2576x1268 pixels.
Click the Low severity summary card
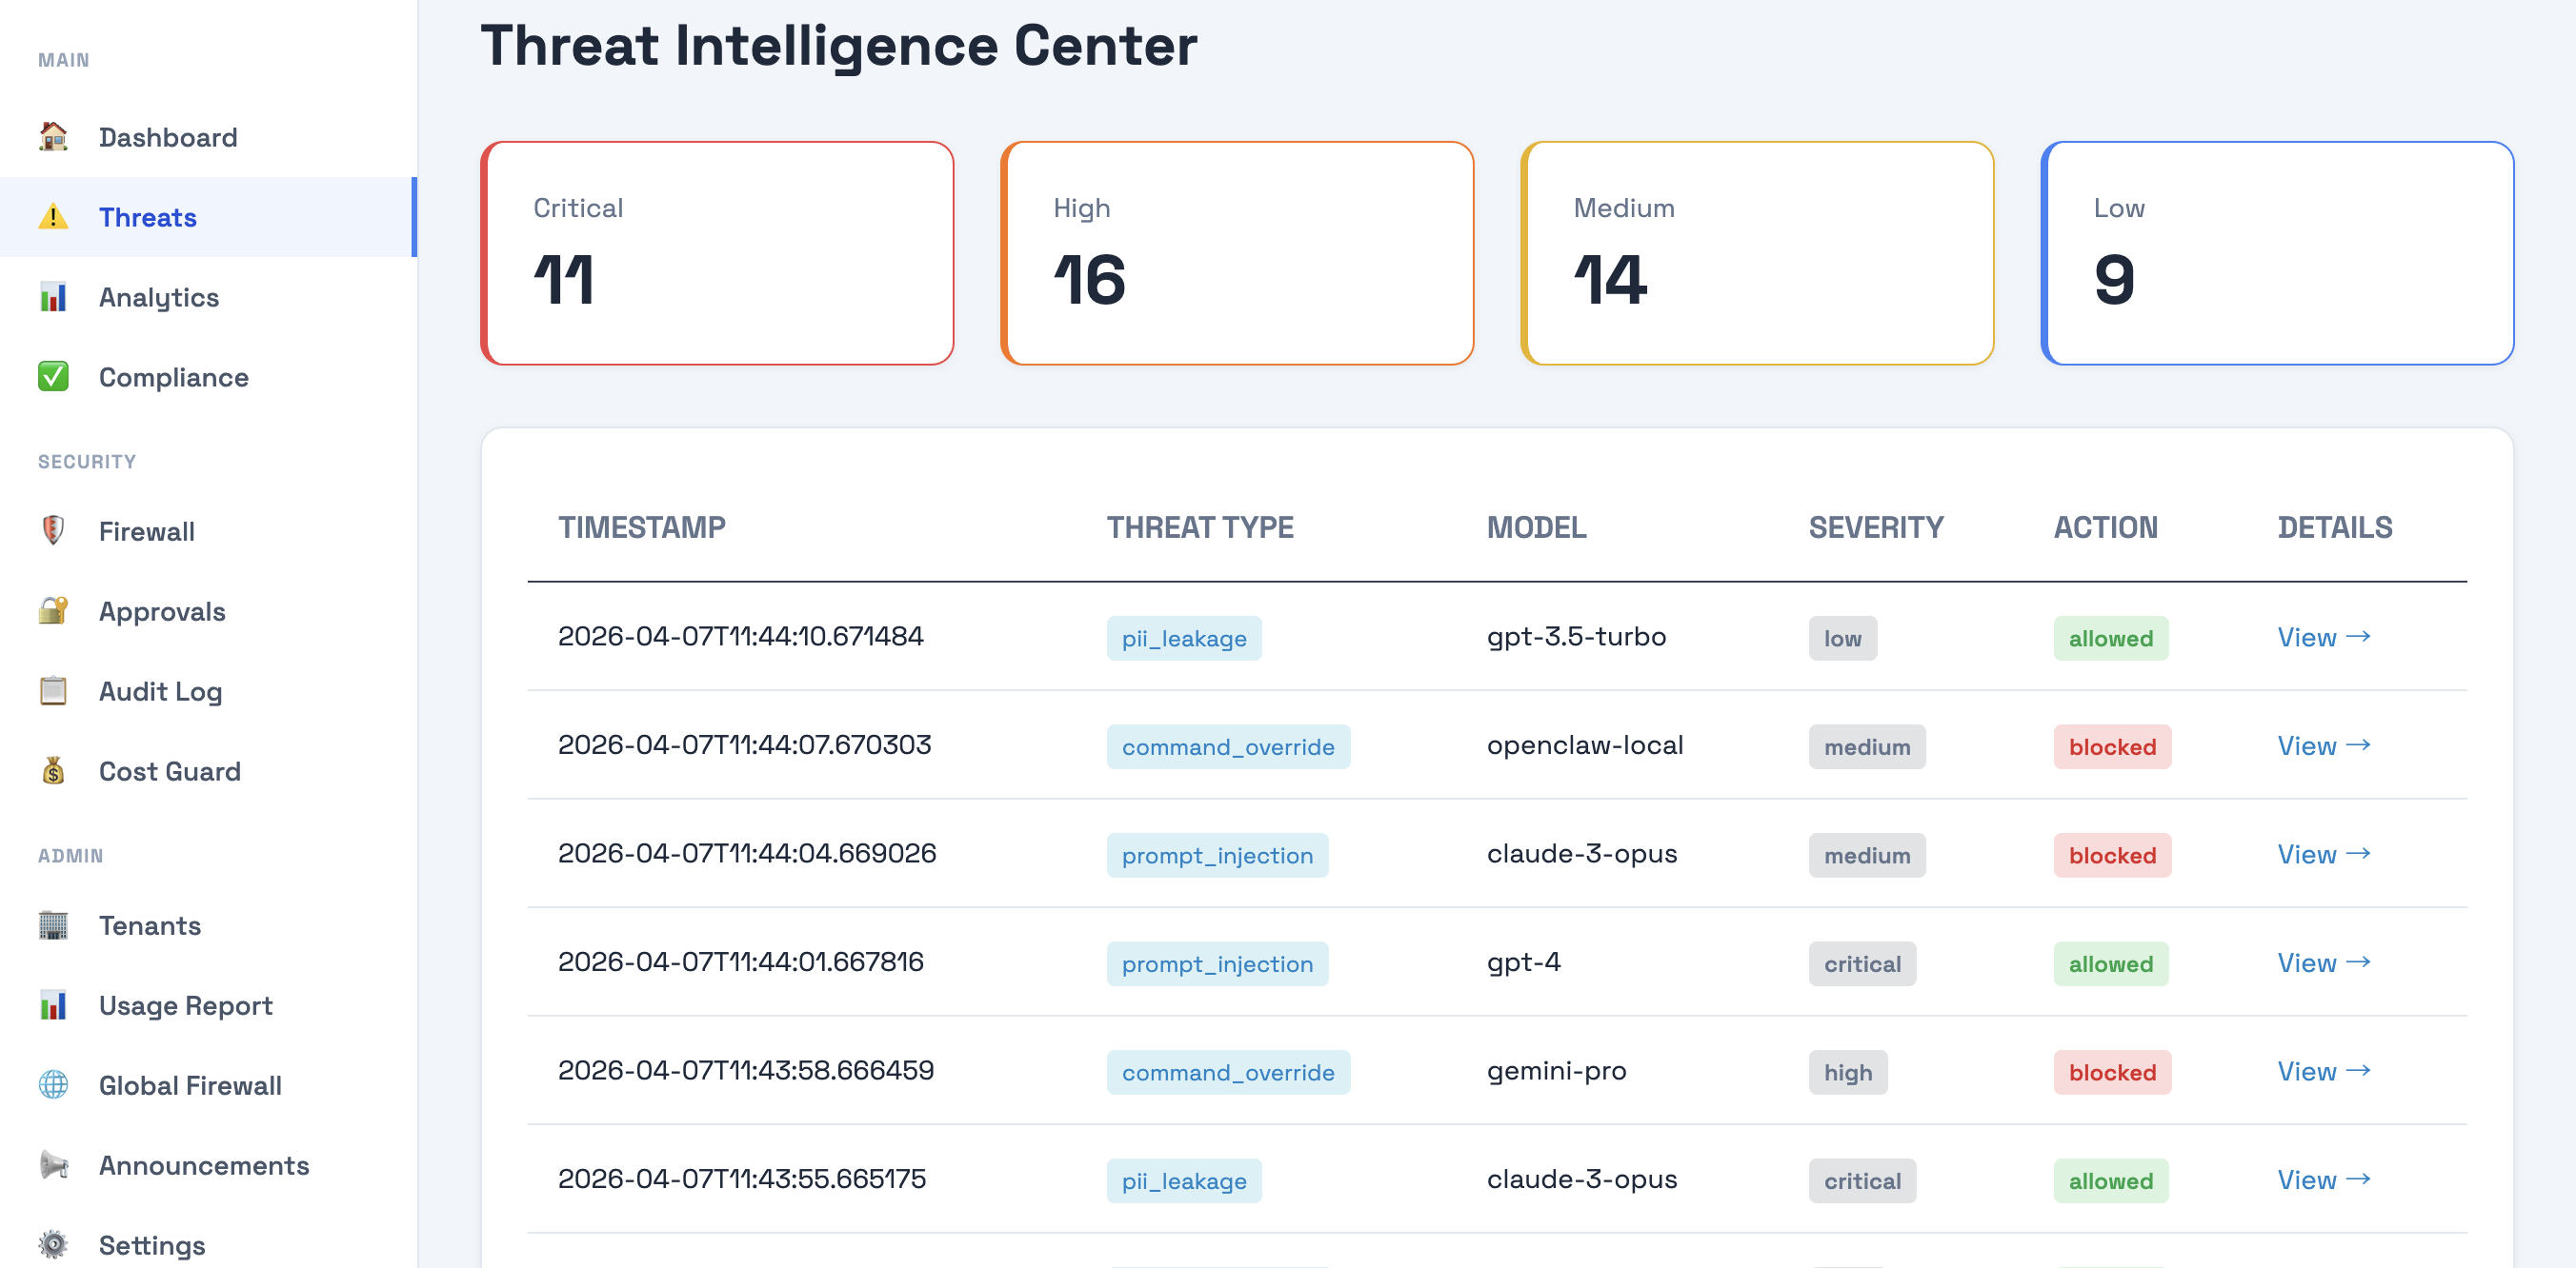[2277, 253]
